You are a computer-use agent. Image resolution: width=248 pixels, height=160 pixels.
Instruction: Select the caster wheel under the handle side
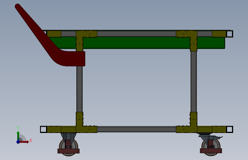tap(68, 144)
